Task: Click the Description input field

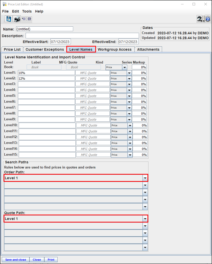Action: tap(82, 36)
